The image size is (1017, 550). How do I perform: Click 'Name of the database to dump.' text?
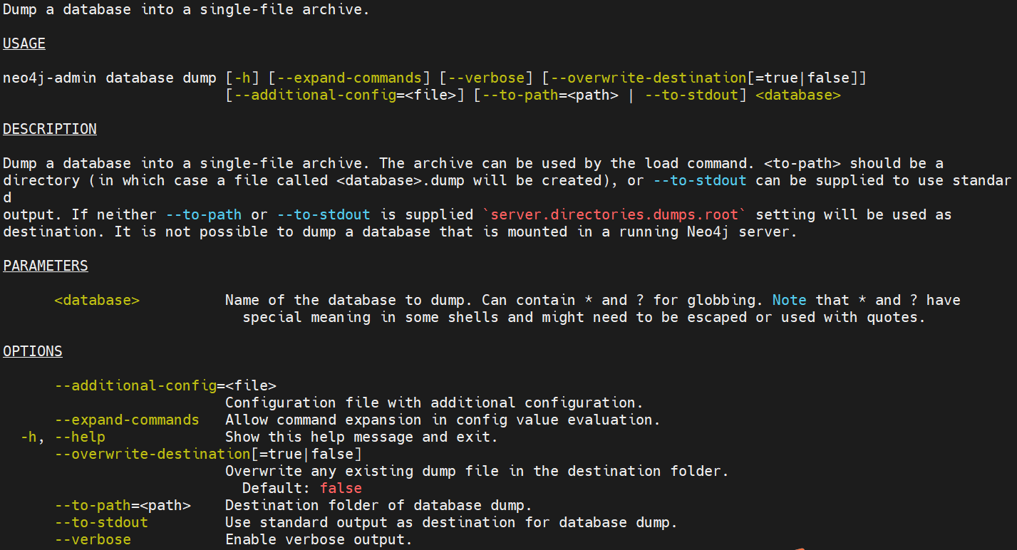tap(349, 300)
